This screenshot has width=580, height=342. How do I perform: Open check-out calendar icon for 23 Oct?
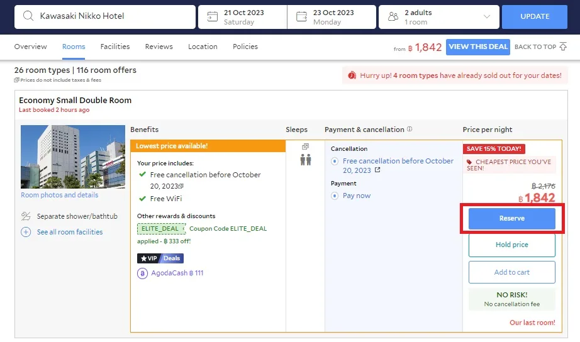(301, 16)
